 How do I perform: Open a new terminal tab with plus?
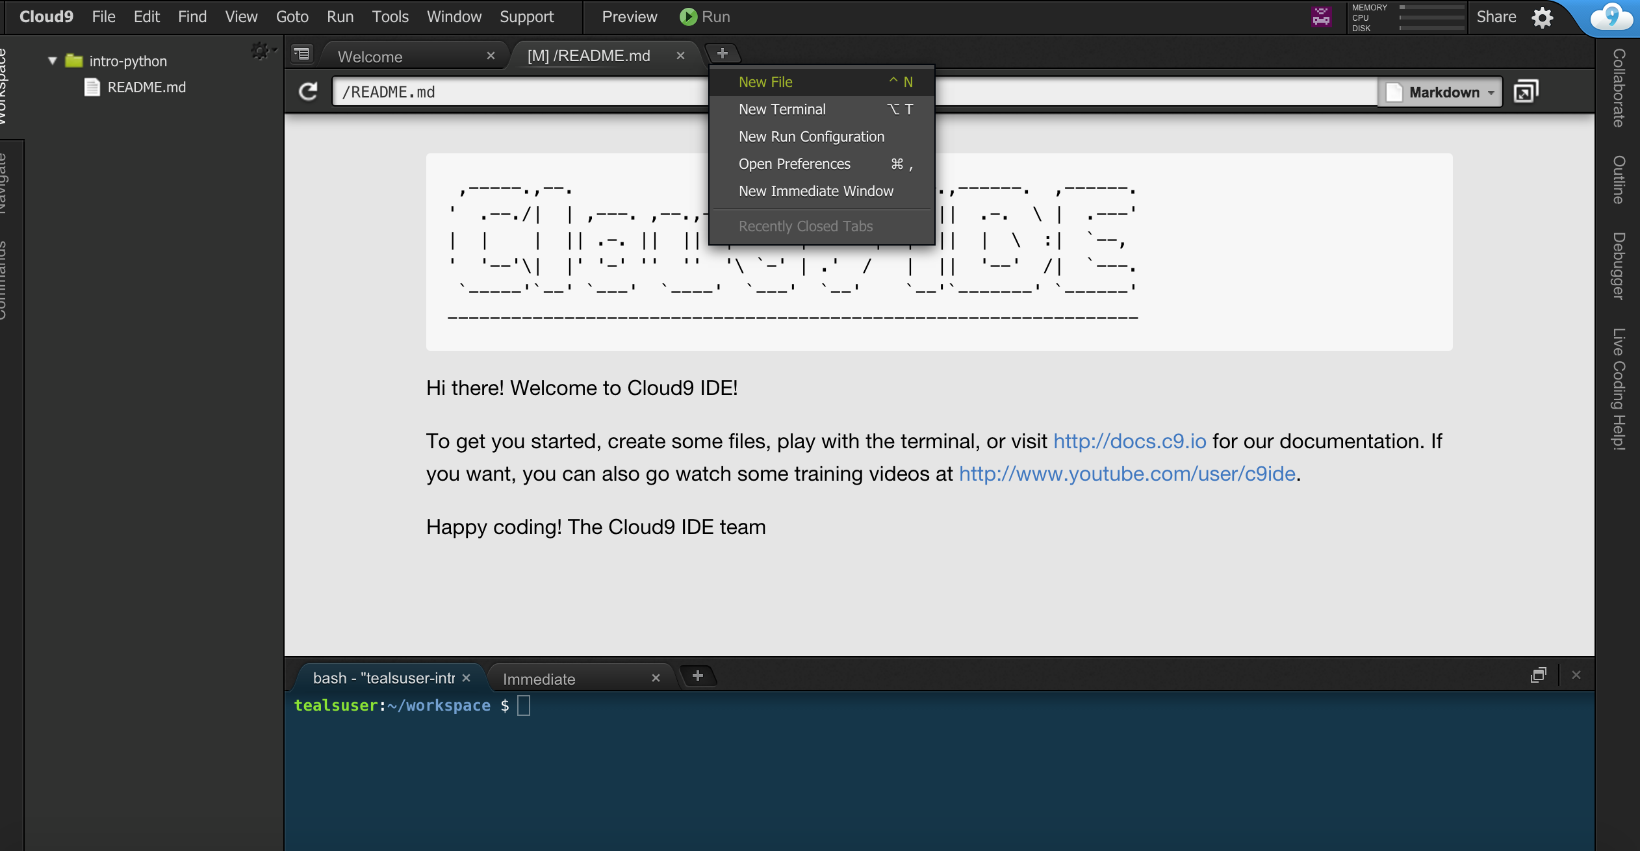(697, 676)
